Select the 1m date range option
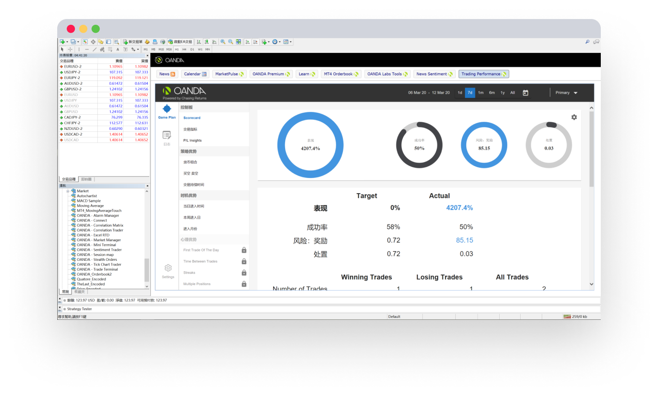The width and height of the screenshot is (658, 396). (481, 93)
